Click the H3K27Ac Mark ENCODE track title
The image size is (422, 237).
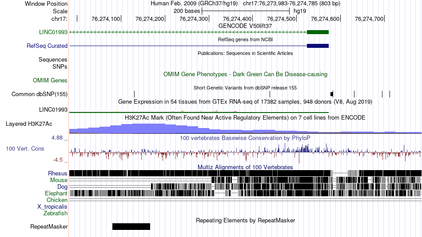(245, 118)
